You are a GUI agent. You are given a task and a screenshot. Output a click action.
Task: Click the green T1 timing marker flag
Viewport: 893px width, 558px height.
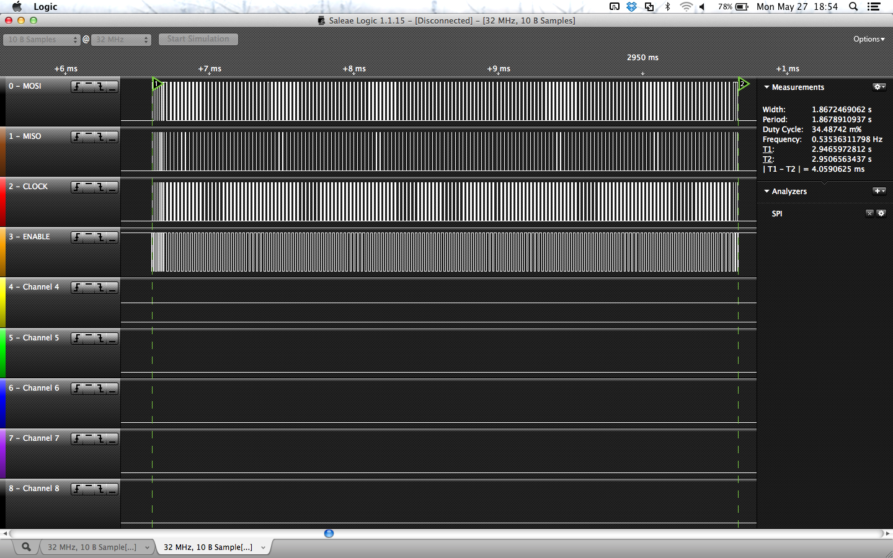click(x=158, y=84)
